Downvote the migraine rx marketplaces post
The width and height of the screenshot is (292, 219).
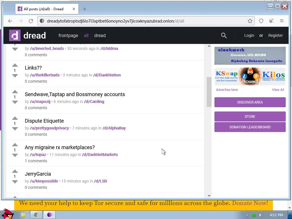click(15, 155)
